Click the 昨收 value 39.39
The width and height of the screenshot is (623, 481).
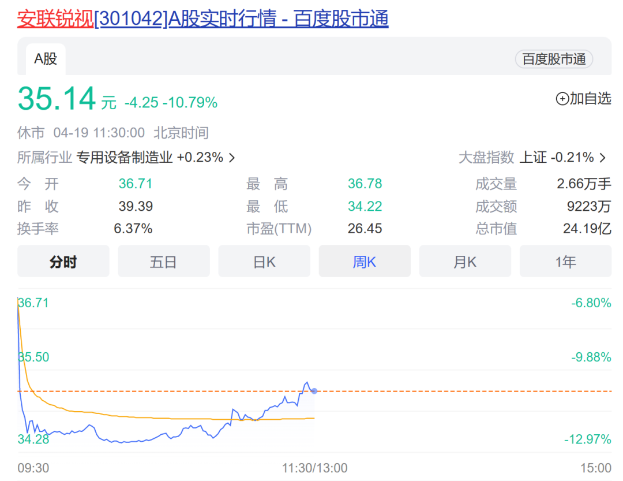click(136, 206)
